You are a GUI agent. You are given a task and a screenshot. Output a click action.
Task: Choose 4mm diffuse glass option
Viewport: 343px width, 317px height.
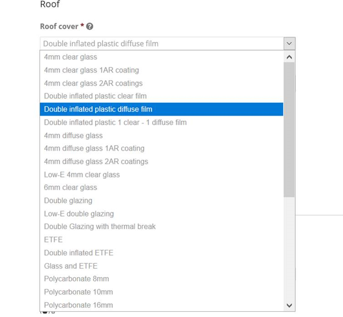point(161,136)
